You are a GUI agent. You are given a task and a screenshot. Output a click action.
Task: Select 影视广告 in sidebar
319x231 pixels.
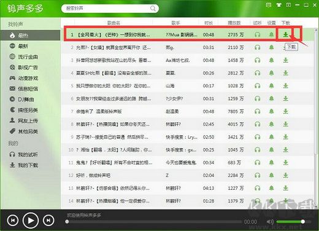tap(30, 68)
